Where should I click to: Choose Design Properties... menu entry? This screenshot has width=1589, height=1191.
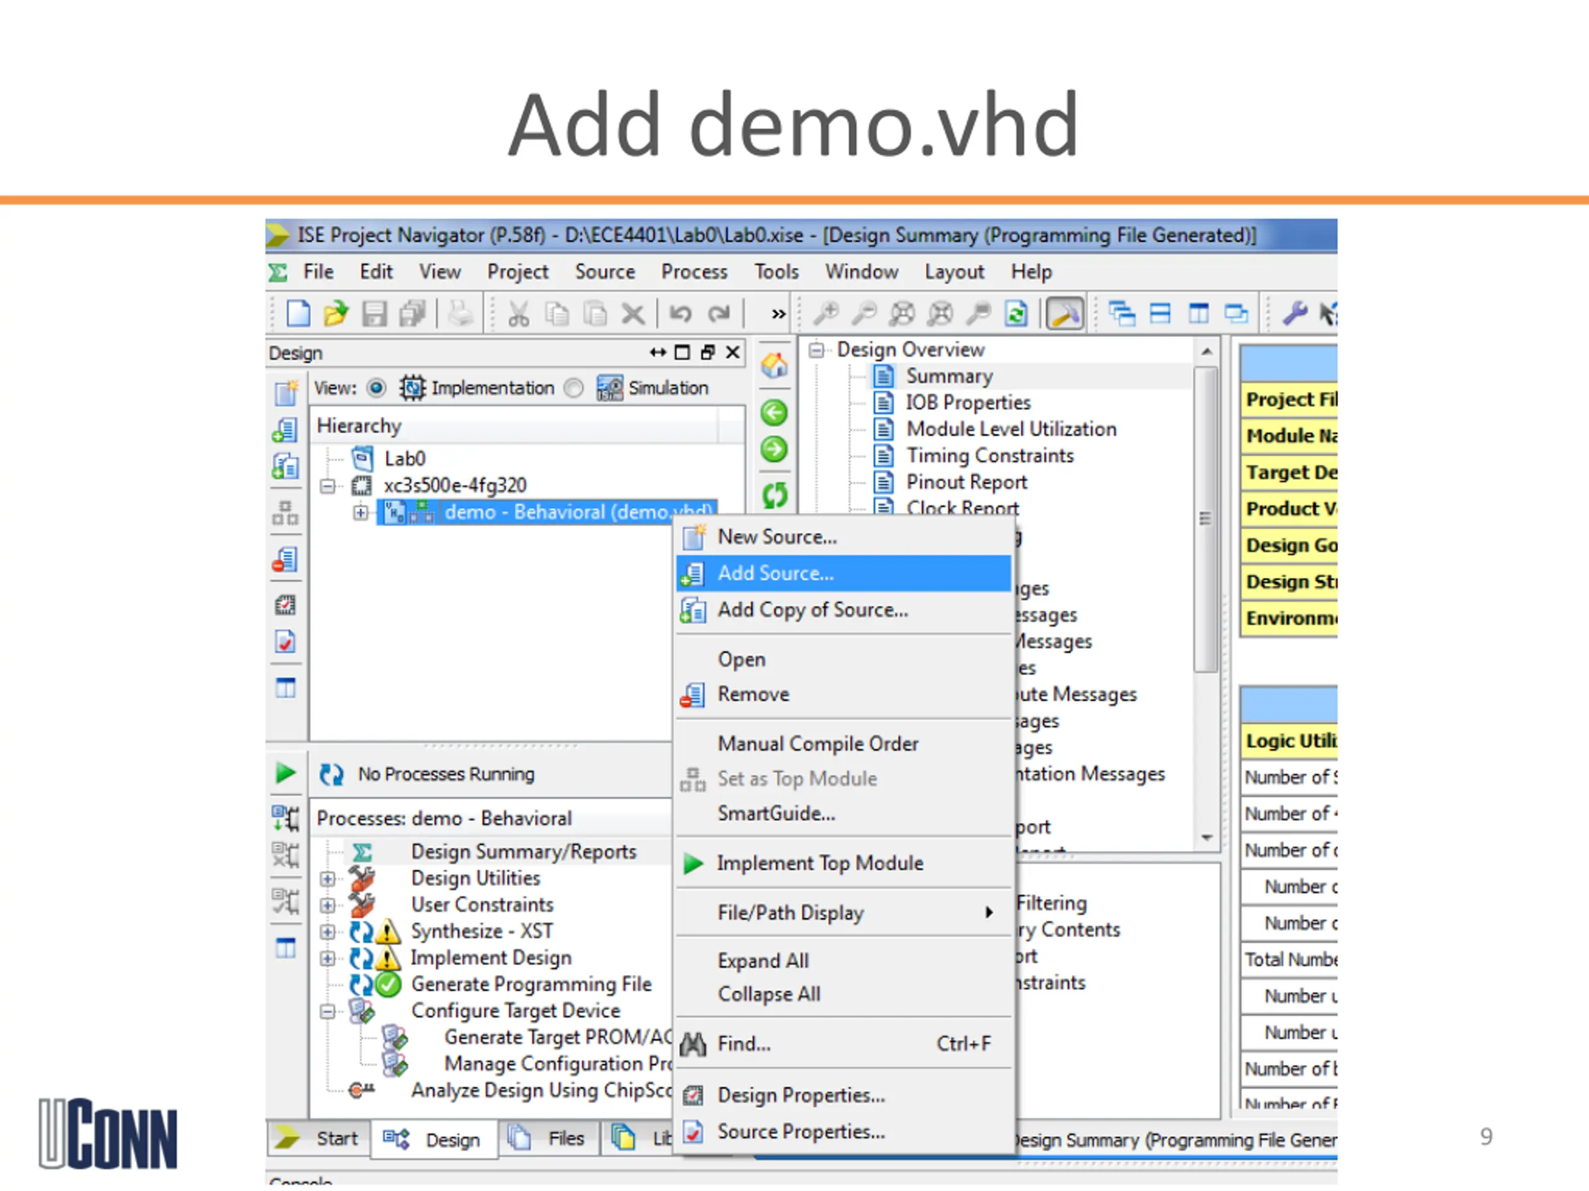click(844, 1095)
